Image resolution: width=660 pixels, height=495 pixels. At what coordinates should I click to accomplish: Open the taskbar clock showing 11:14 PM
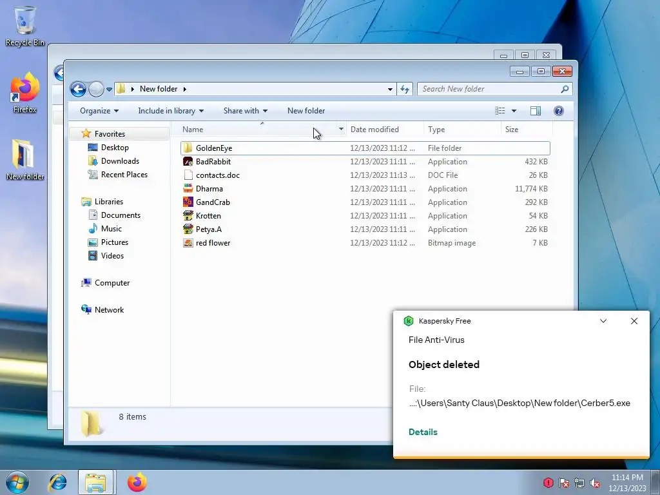627,483
